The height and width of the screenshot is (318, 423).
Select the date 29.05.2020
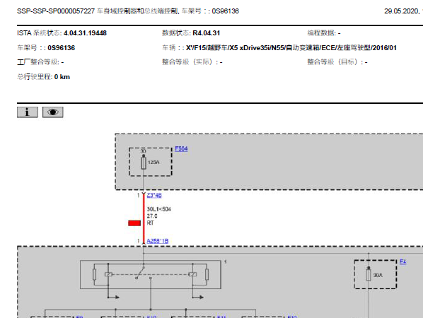(x=402, y=11)
